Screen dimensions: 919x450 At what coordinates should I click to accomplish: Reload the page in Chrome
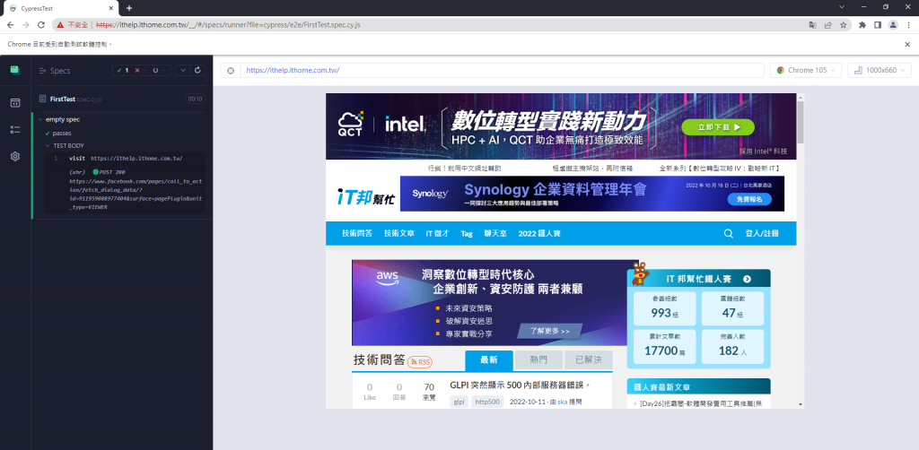pyautogui.click(x=41, y=25)
